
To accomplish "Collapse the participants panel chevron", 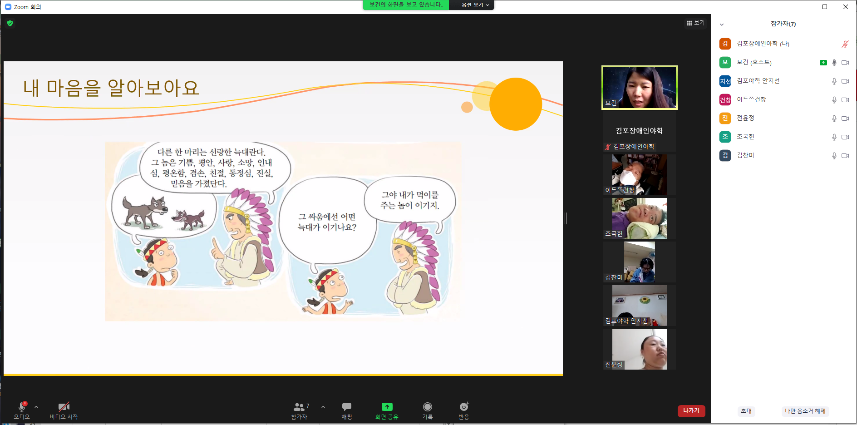I will point(722,25).
